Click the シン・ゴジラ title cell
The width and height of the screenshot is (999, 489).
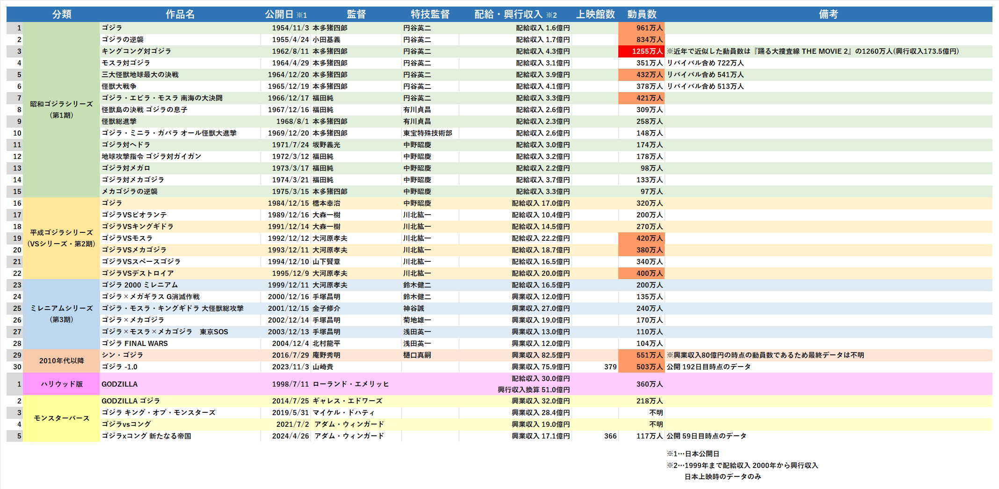[x=180, y=355]
